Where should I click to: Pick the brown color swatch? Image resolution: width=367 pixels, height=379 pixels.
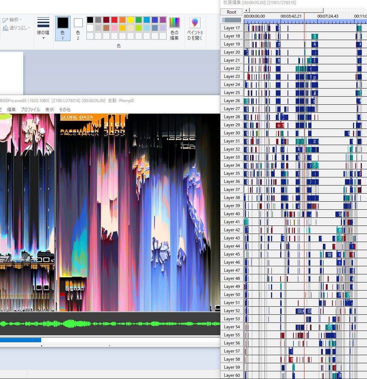click(x=106, y=28)
